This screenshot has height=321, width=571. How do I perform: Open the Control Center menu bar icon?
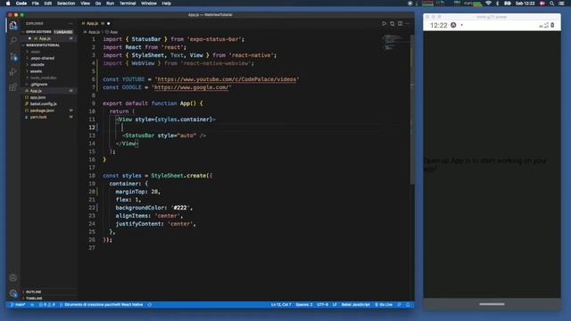(561, 4)
